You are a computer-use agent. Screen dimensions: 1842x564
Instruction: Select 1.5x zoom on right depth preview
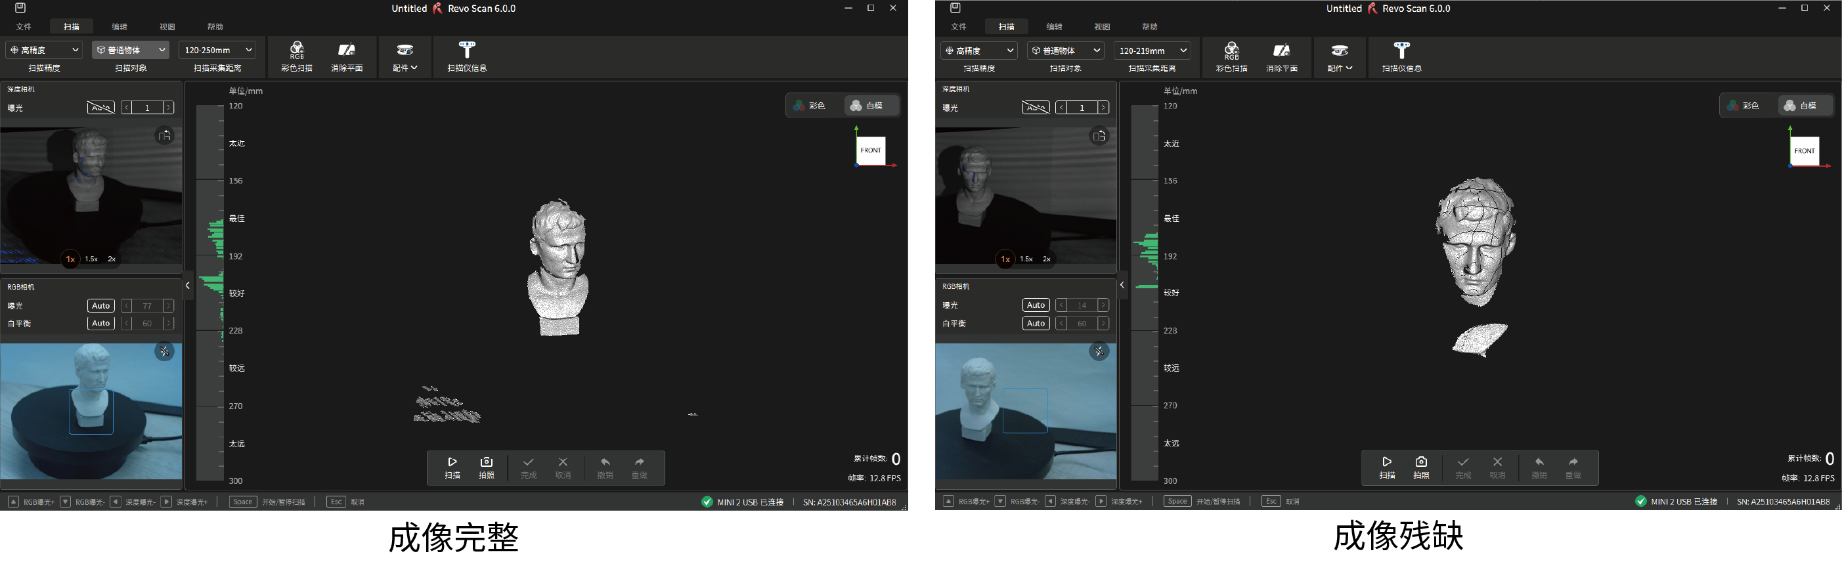(x=1026, y=259)
